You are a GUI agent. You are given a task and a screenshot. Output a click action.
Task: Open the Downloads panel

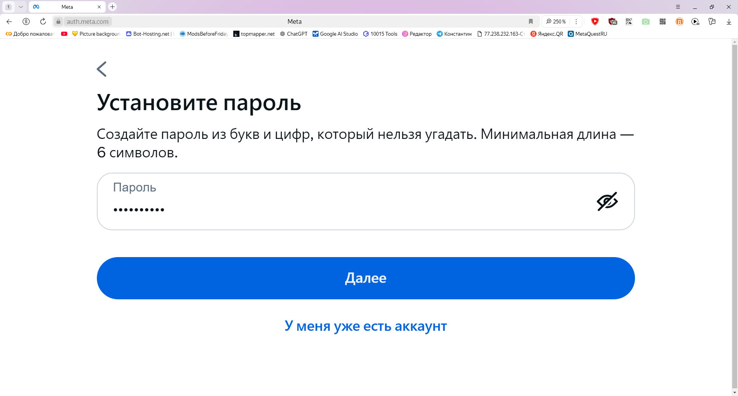click(729, 21)
